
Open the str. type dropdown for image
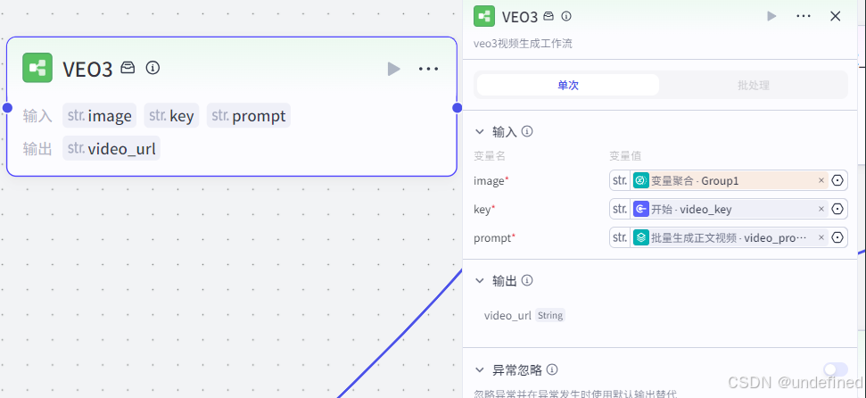click(x=620, y=180)
